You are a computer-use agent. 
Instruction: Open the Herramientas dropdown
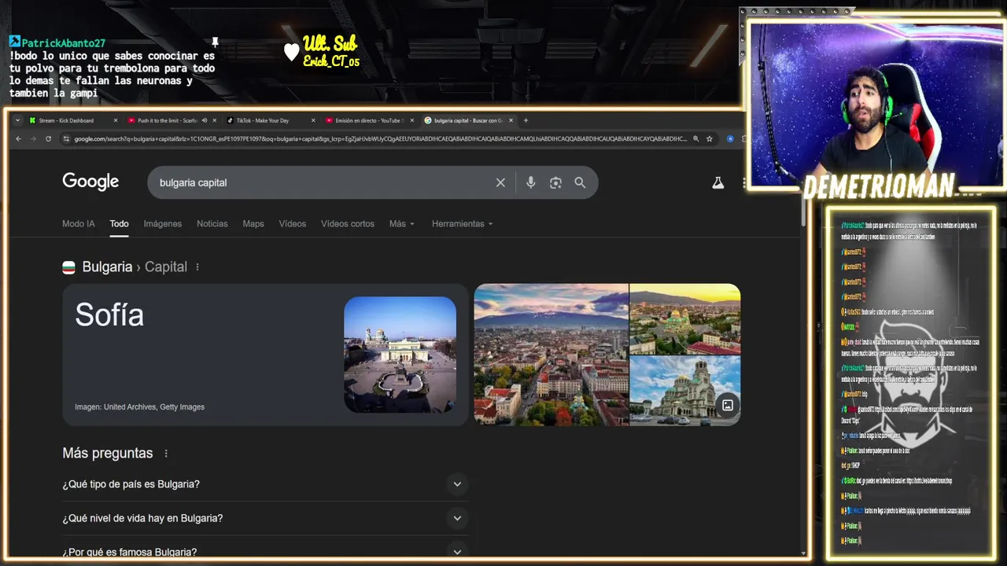tap(463, 224)
